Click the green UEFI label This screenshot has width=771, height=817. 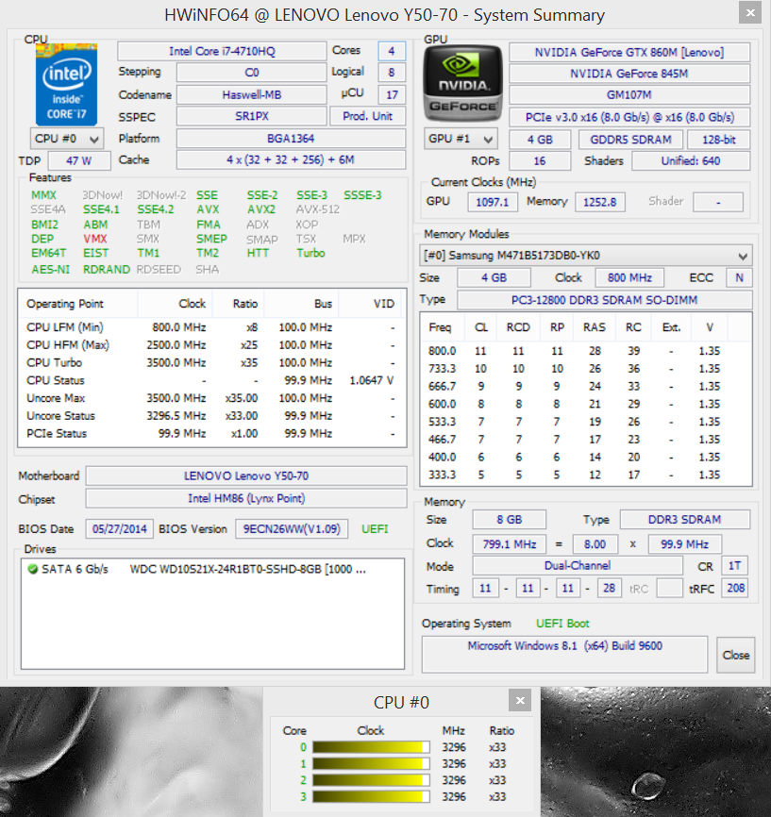pos(375,529)
